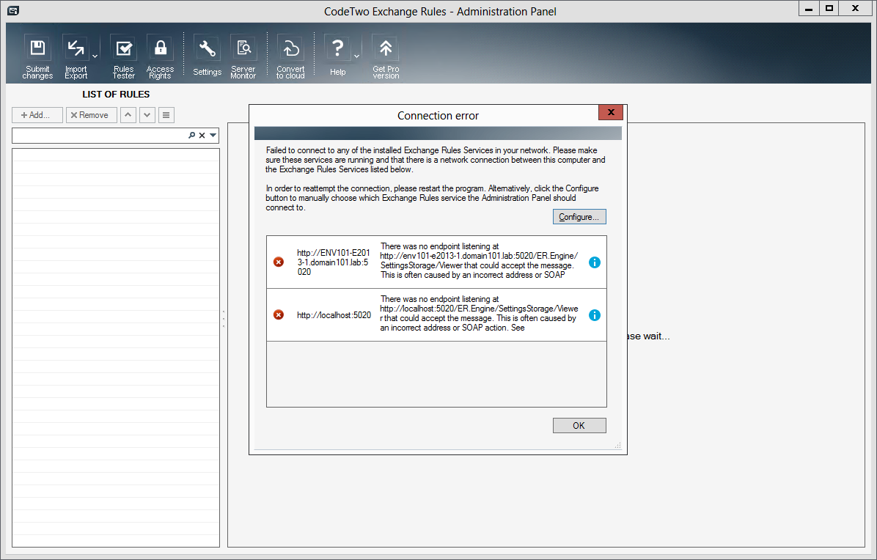Minimize the Administration Panel window

(x=809, y=8)
